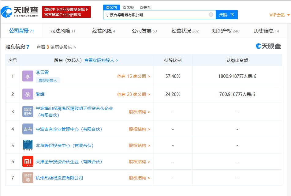Expand 股权结构 for 精致明天投资合伙企业
Screen dimensions: 291x196
click(x=140, y=112)
